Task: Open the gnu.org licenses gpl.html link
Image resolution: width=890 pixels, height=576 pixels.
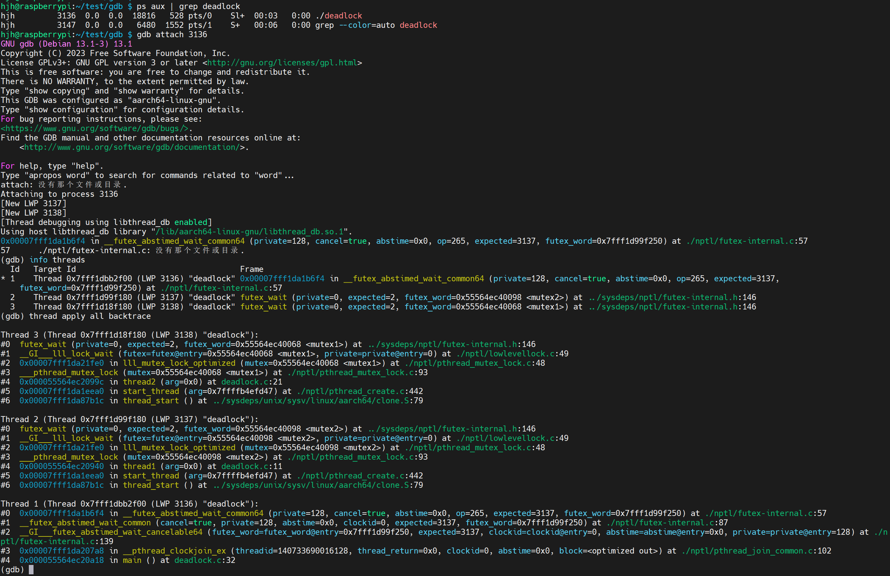Action: pyautogui.click(x=282, y=63)
